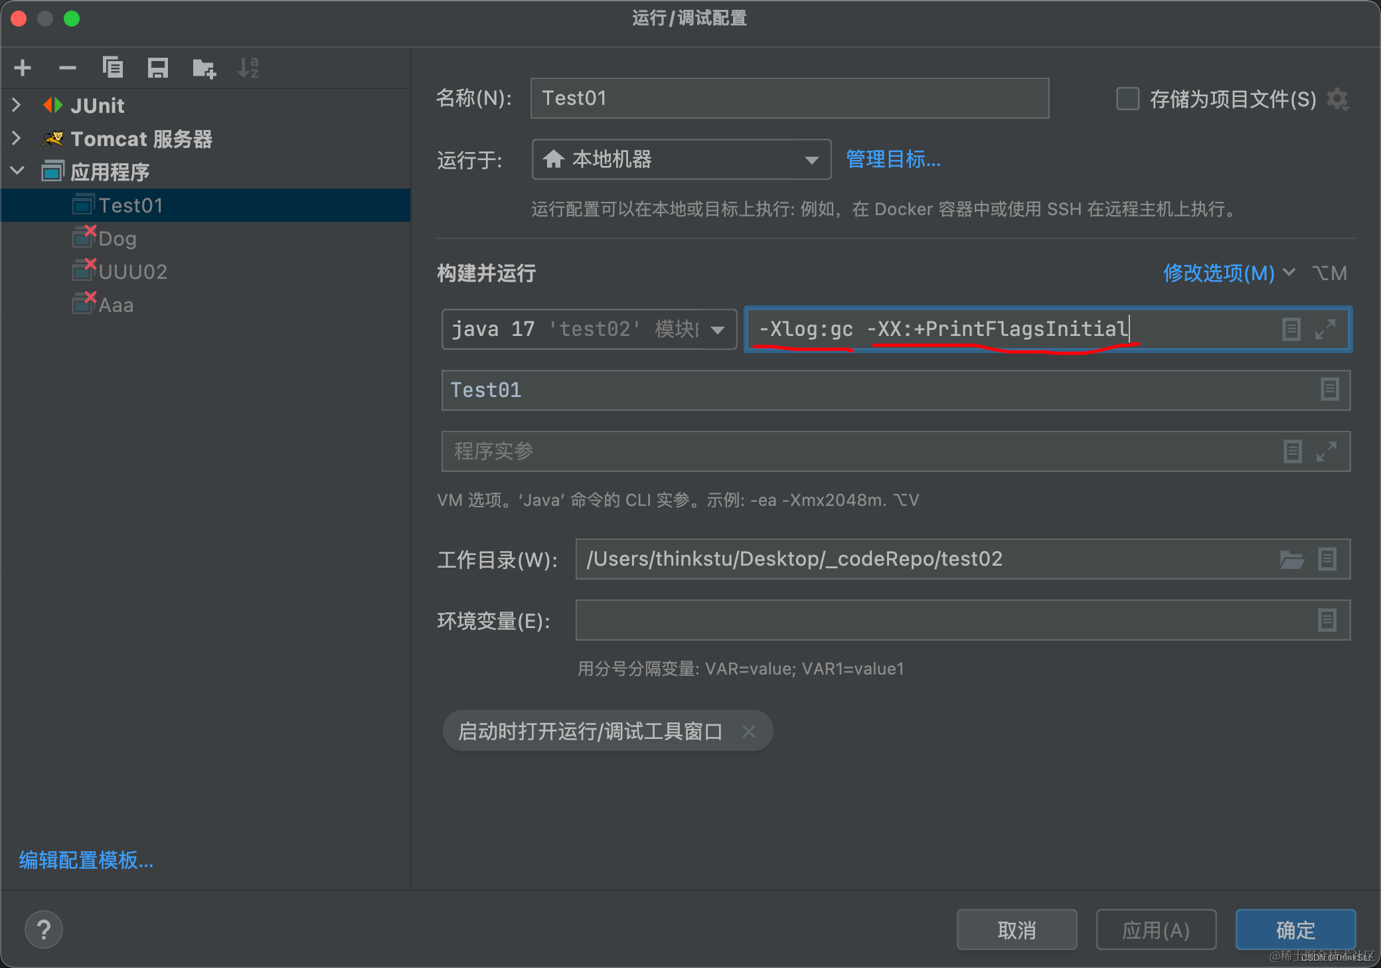Expand the VM options field editor

1325,329
